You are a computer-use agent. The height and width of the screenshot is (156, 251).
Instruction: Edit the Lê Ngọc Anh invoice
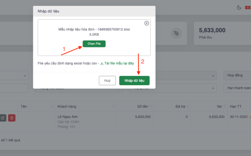click(x=3, y=118)
